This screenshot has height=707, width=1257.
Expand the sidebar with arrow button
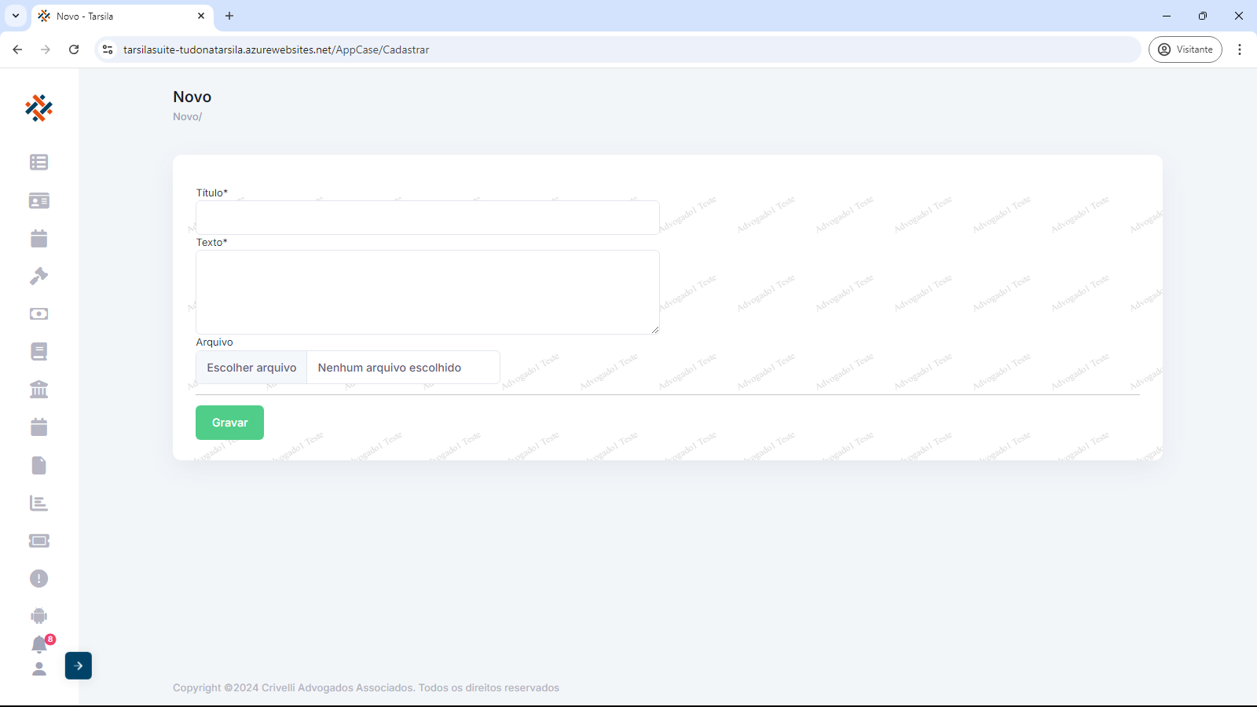tap(79, 665)
